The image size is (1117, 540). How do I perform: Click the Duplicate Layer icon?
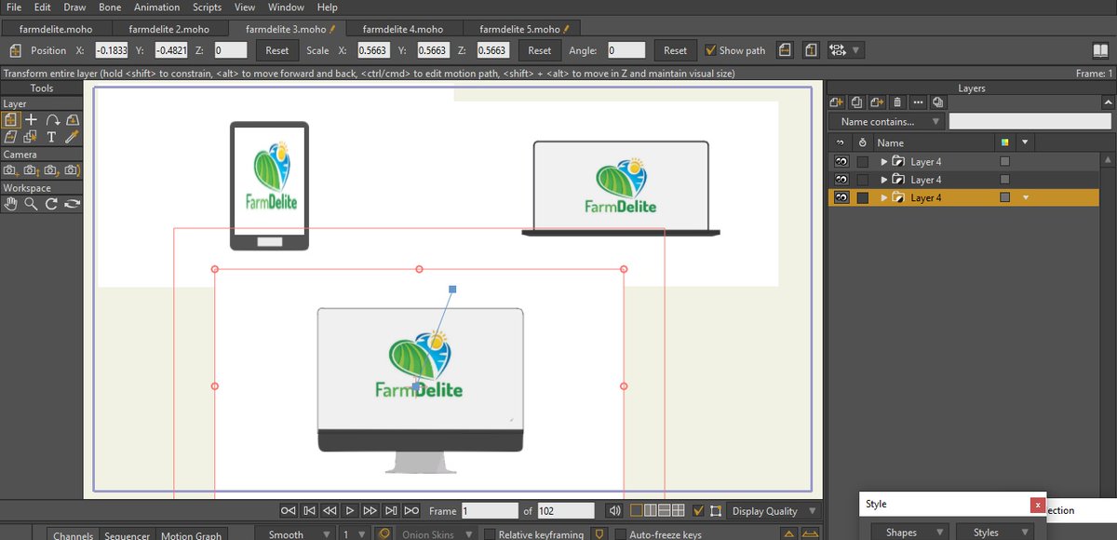[x=856, y=102]
